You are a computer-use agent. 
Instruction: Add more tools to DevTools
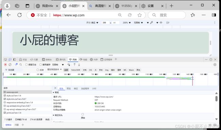[x=116, y=59]
